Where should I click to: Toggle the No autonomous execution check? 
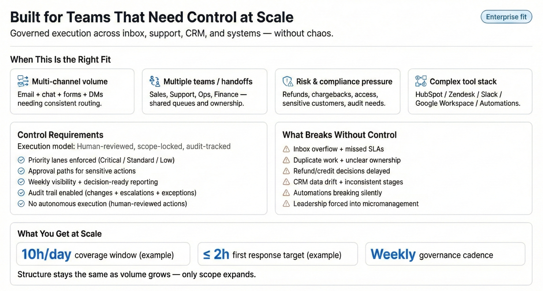(21, 203)
